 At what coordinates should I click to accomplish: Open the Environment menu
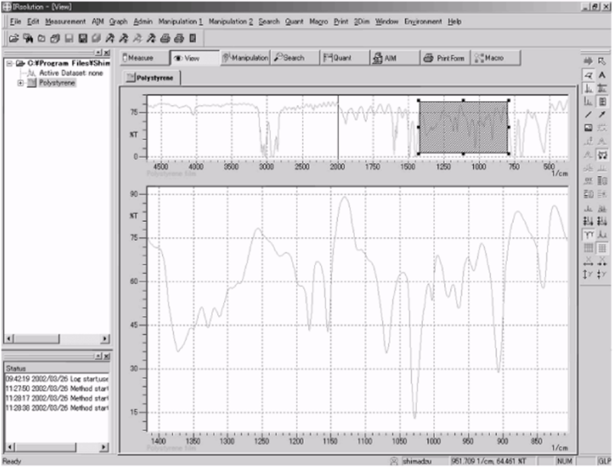423,21
